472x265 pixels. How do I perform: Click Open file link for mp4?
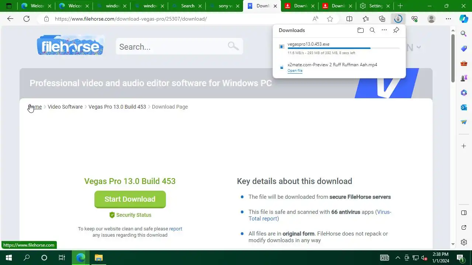point(295,71)
